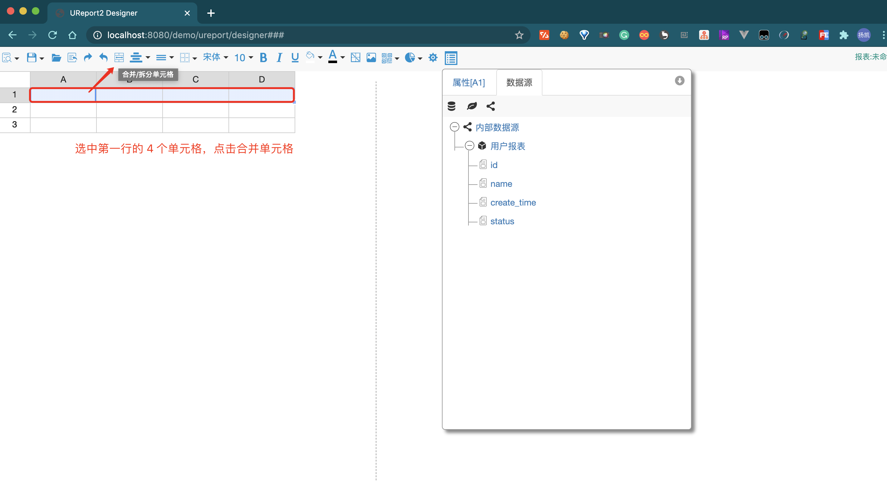Viewport: 887px width, 481px height.
Task: Open the save dropdown arrow
Action: point(42,58)
